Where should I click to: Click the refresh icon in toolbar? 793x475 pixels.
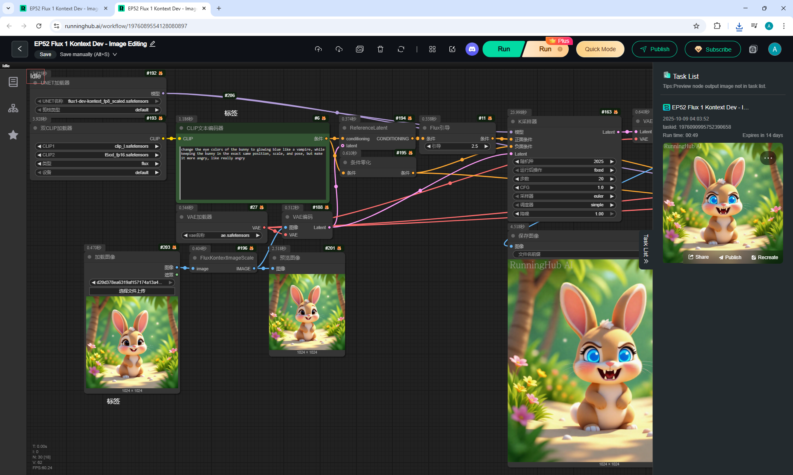coord(401,49)
